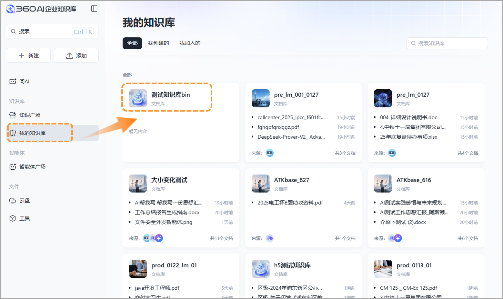Click the 360 AI 企业知识库 logo
Screen dimensions: 503x299
(x=42, y=8)
